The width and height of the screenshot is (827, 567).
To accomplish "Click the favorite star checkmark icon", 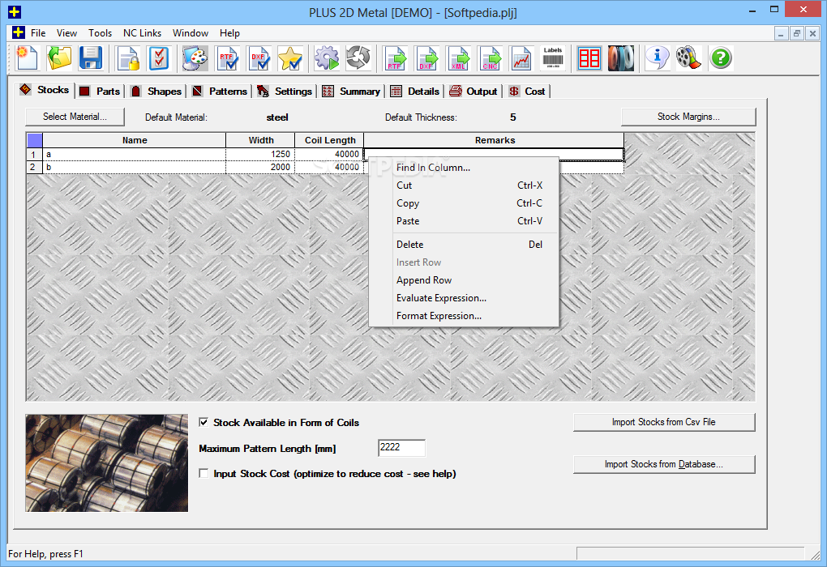I will pyautogui.click(x=290, y=58).
